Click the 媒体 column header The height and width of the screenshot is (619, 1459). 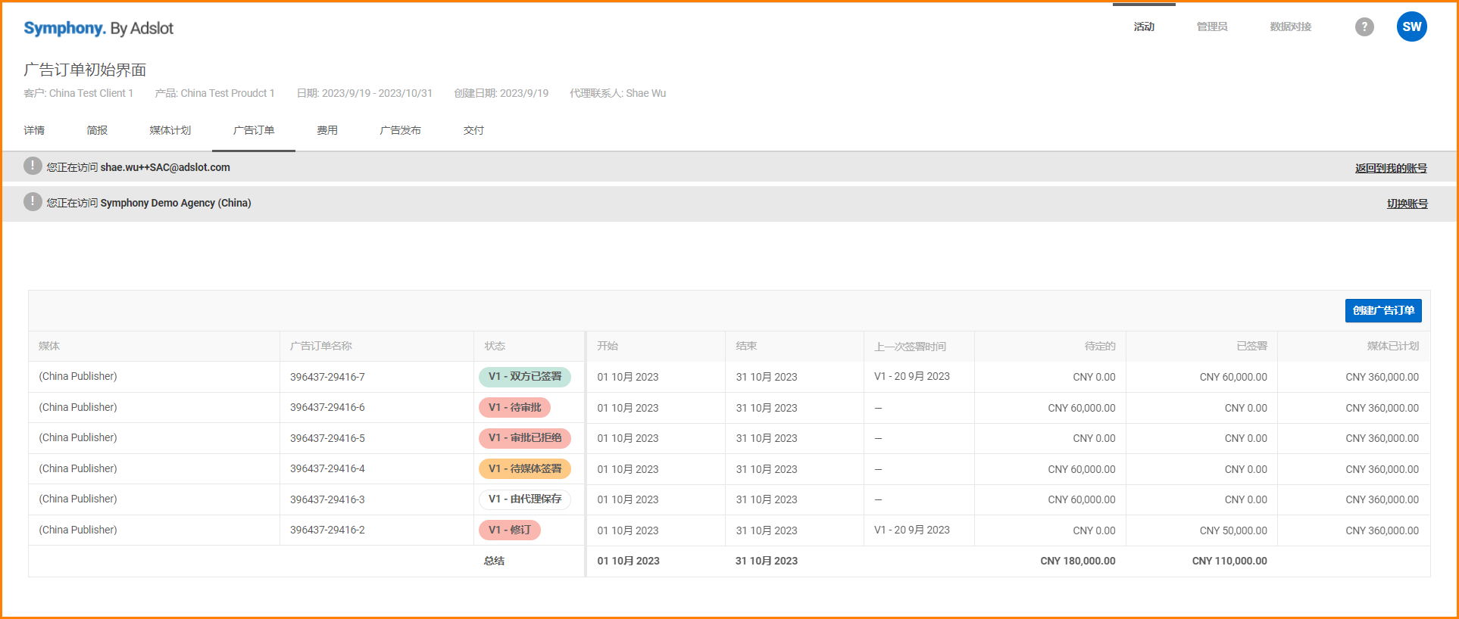49,346
